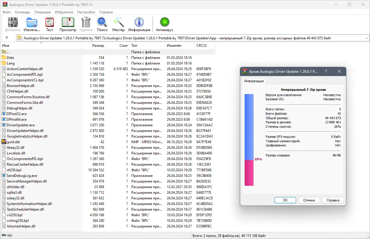Sort by the Изменён column header
The height and width of the screenshot is (239, 370).
click(180, 46)
